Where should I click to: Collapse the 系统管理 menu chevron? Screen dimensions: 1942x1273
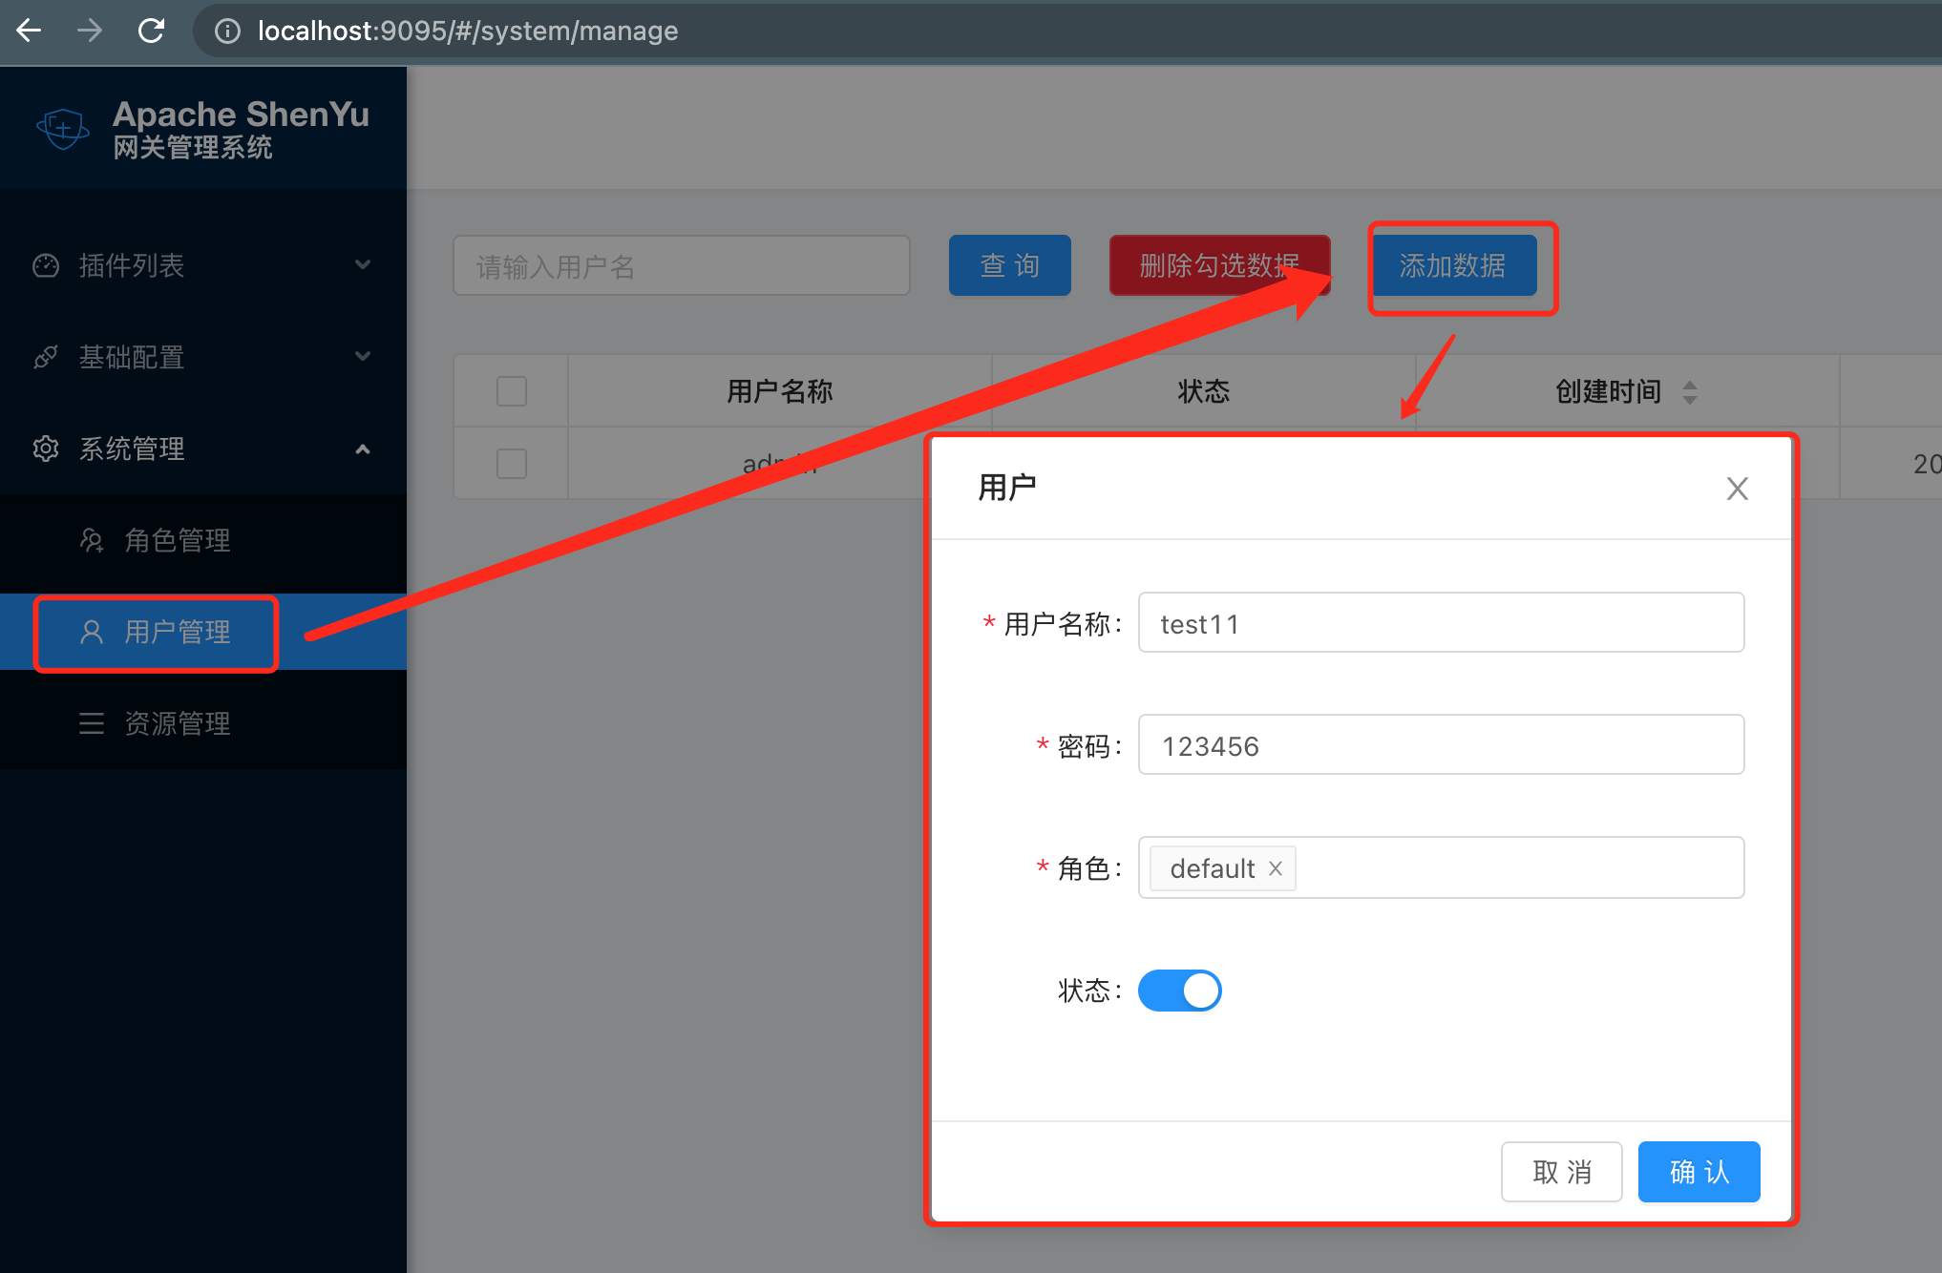[363, 449]
